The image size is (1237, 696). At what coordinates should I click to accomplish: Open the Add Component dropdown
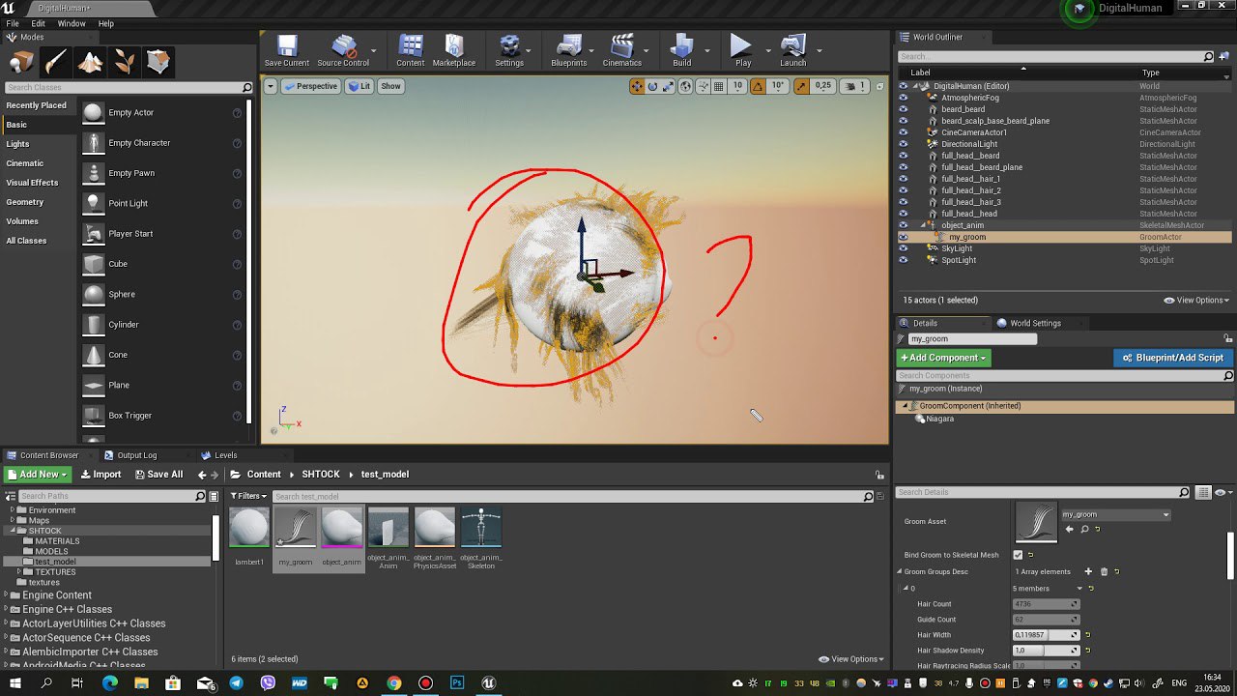coord(943,358)
